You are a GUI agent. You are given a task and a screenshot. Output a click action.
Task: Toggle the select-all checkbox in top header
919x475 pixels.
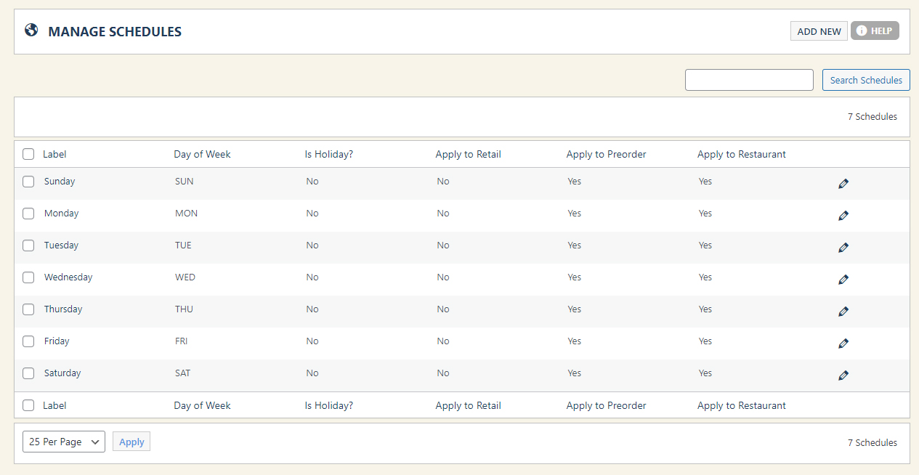pyautogui.click(x=28, y=154)
